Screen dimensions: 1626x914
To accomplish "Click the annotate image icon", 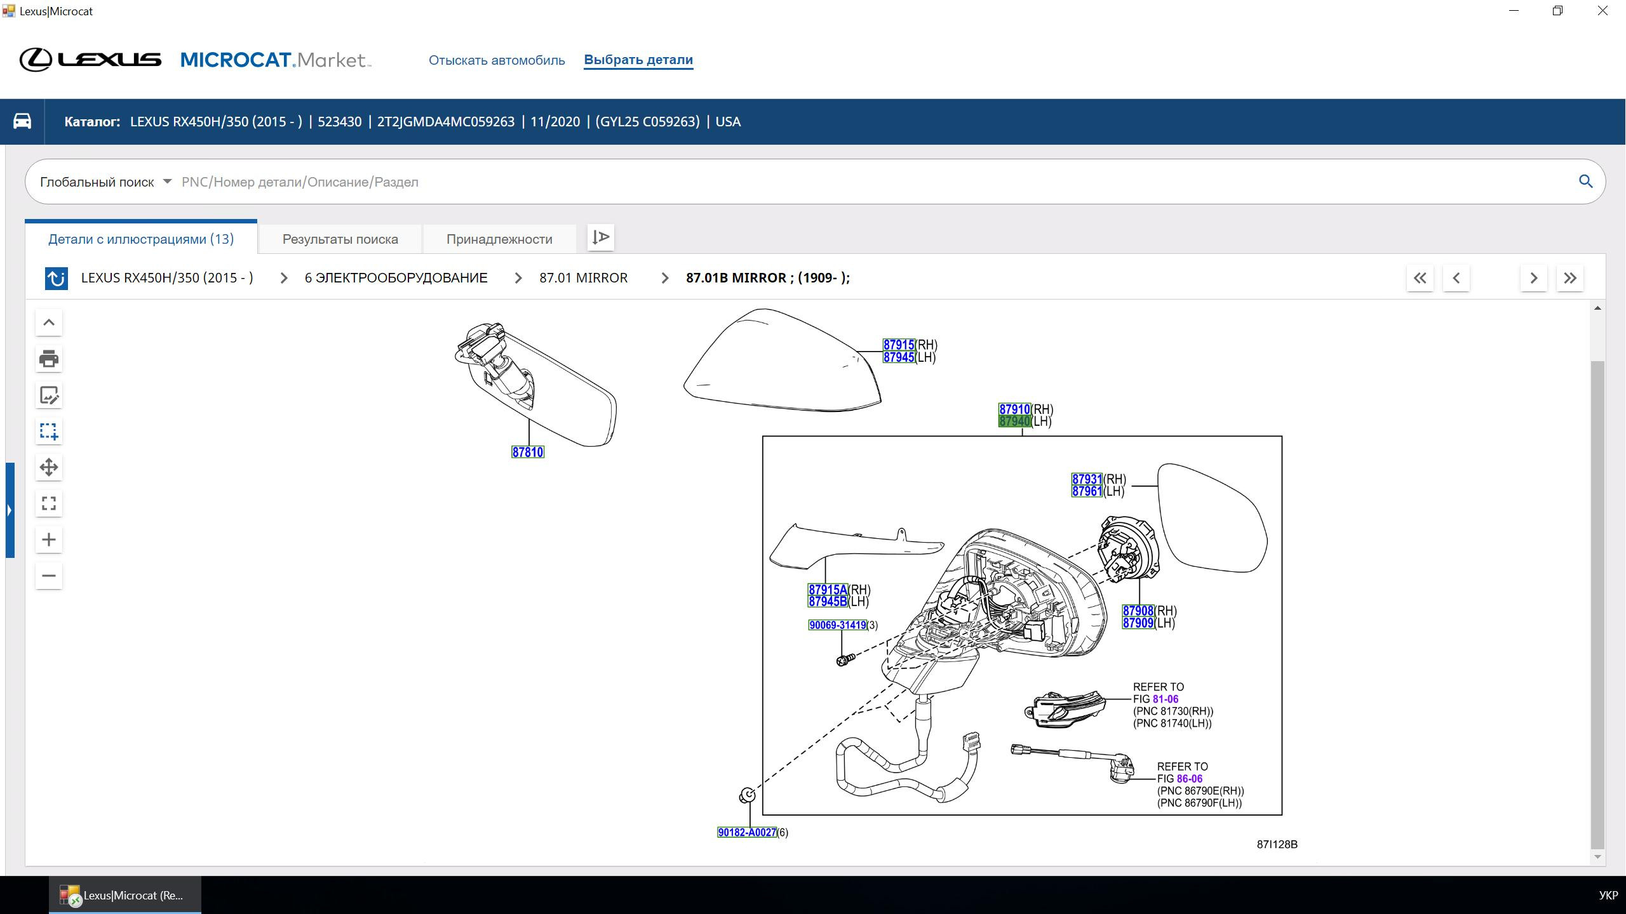I will coord(49,395).
